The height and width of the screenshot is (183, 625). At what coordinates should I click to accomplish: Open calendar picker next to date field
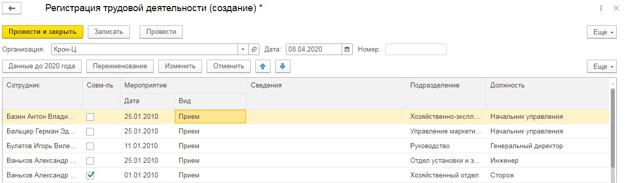pyautogui.click(x=347, y=49)
